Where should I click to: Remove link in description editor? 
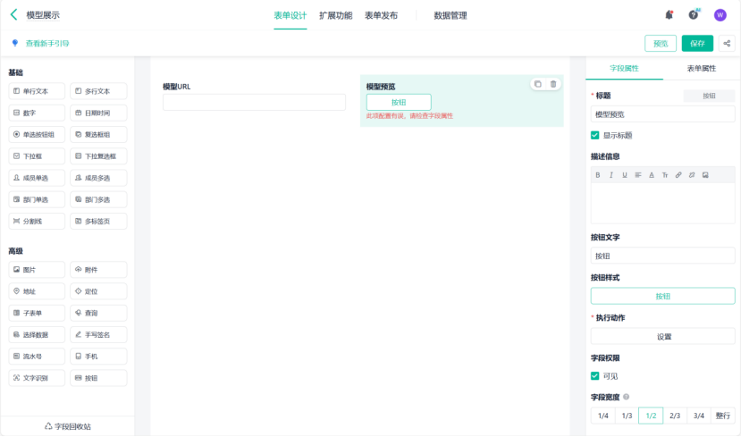tap(692, 175)
